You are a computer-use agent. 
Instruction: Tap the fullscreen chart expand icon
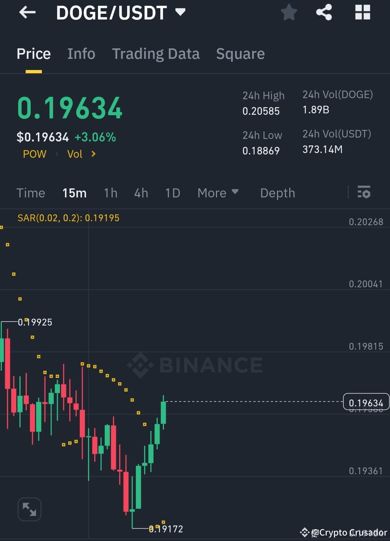(x=29, y=509)
